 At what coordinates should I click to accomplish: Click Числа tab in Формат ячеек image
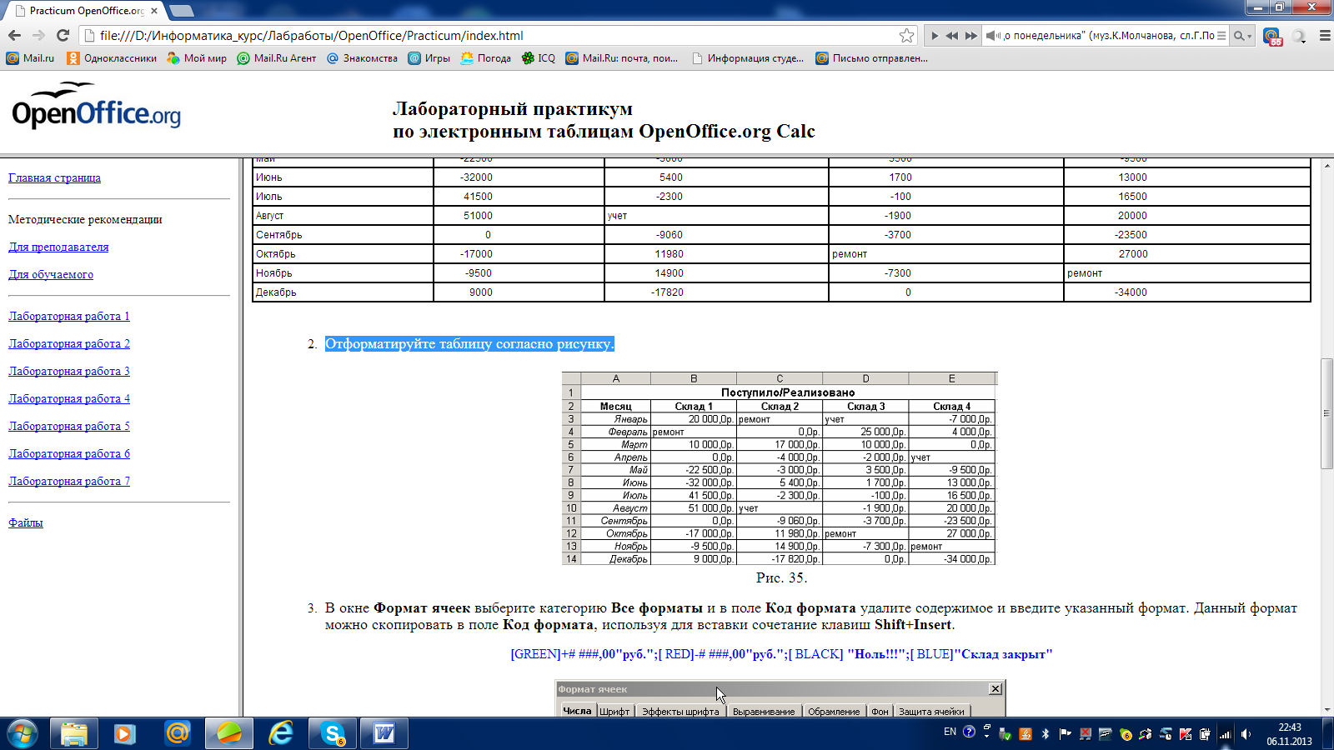pos(576,711)
